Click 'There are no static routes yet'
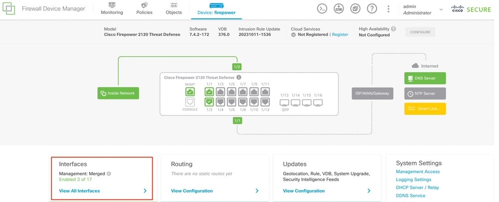The height and width of the screenshot is (202, 499). point(201,174)
